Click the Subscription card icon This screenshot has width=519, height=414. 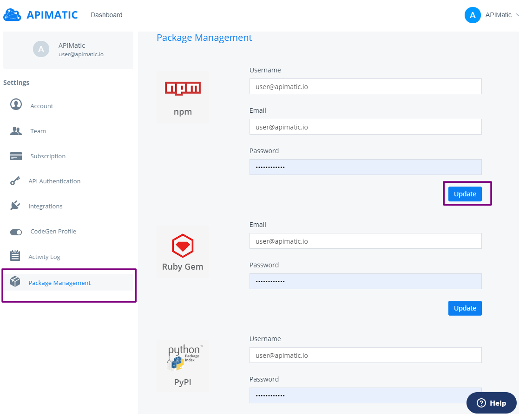coord(16,156)
